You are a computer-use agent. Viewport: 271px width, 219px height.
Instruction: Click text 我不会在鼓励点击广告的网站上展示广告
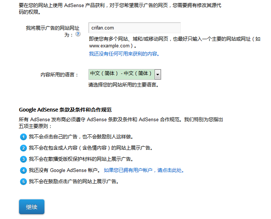(x=74, y=181)
